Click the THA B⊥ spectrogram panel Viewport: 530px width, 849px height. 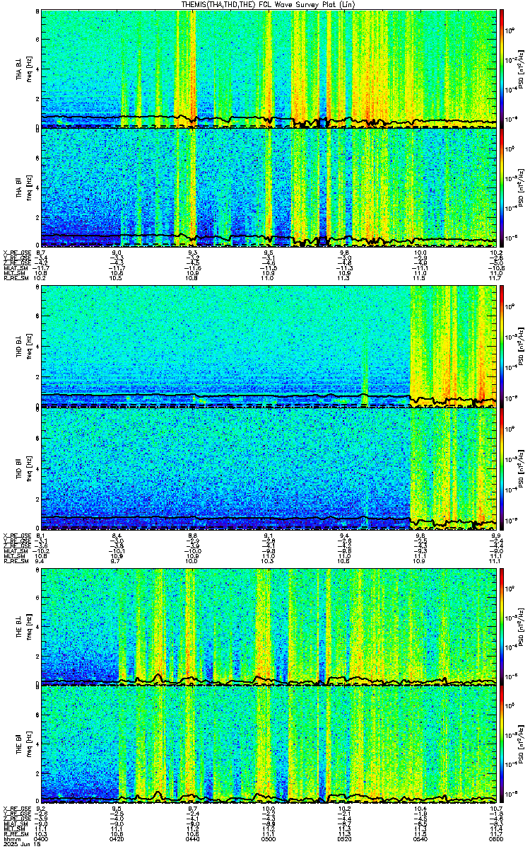coord(269,68)
